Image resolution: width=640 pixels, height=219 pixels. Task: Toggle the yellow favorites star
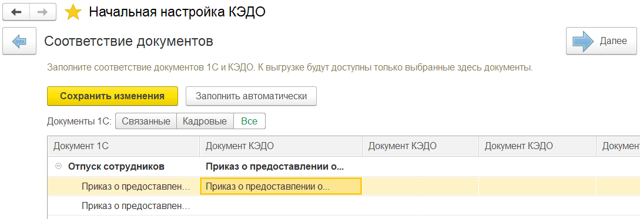[73, 12]
